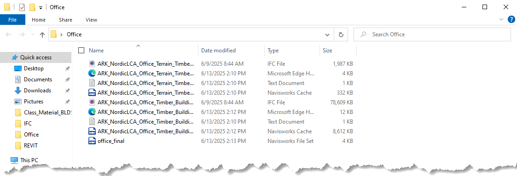
Task: Switch to the View ribbon tab
Action: (91, 20)
